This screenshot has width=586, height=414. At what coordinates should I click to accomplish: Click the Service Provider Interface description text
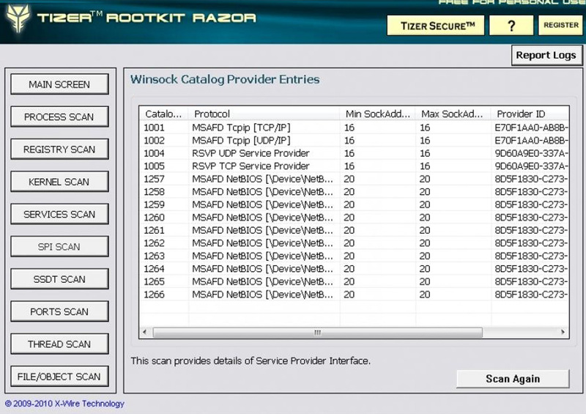pyautogui.click(x=251, y=361)
